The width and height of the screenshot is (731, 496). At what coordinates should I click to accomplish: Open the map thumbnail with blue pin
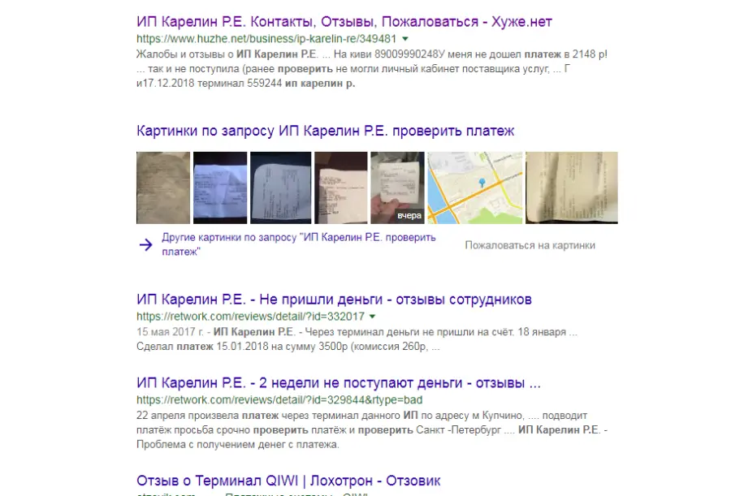[475, 188]
